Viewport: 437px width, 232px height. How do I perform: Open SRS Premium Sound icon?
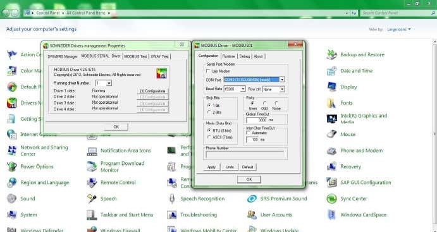coord(252,199)
